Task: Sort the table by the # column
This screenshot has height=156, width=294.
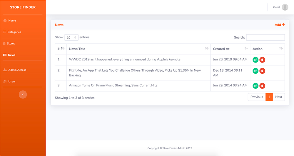Action: [x=61, y=49]
